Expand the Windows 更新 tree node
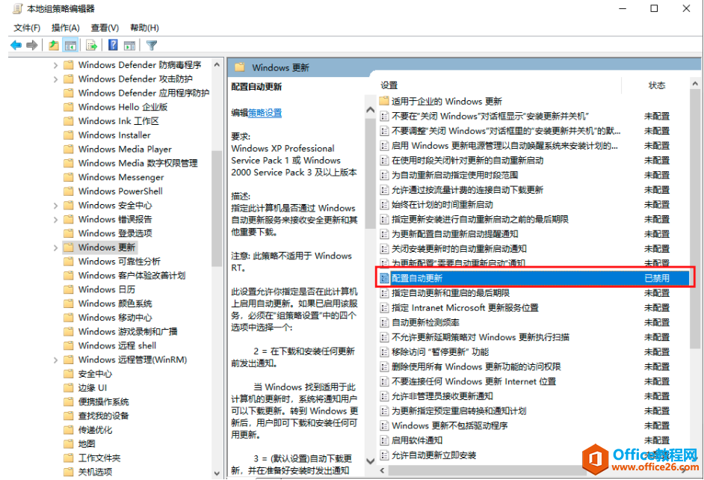704x480 pixels. tap(55, 247)
